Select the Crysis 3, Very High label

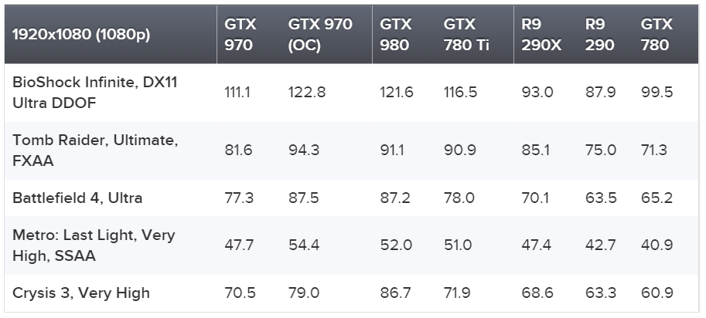81,293
